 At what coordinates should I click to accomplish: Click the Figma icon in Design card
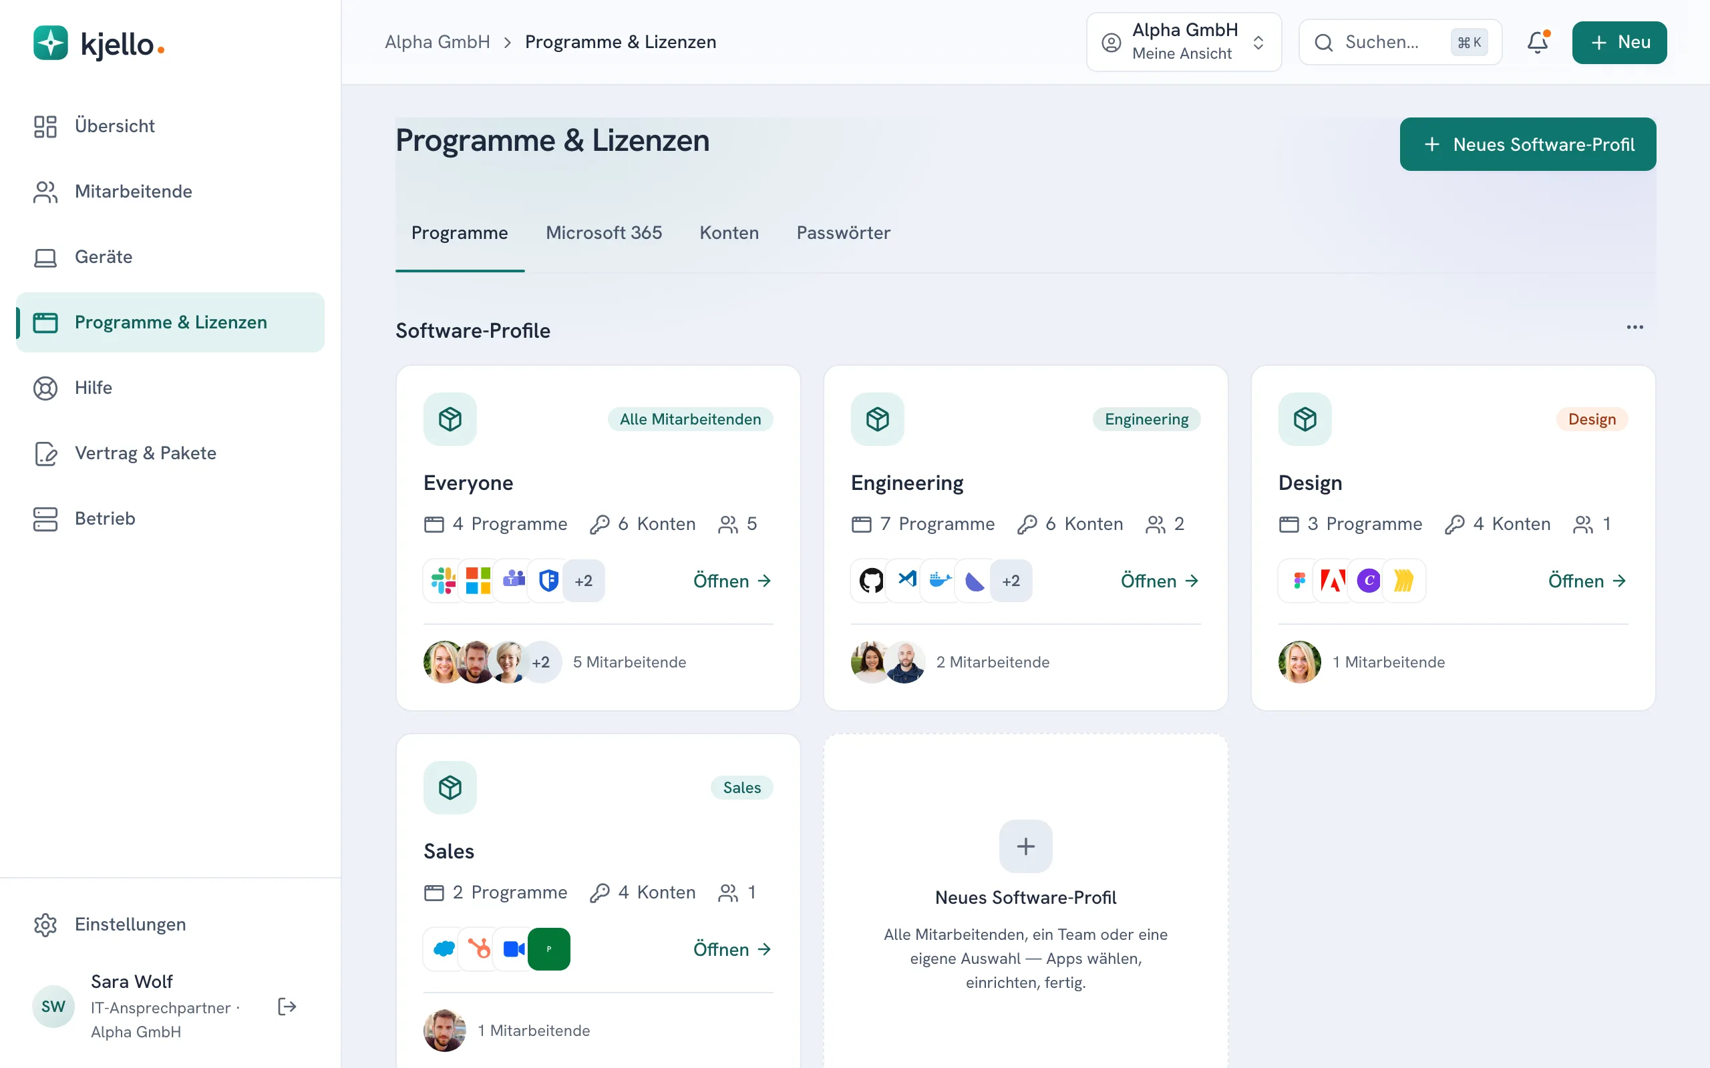pyautogui.click(x=1299, y=581)
